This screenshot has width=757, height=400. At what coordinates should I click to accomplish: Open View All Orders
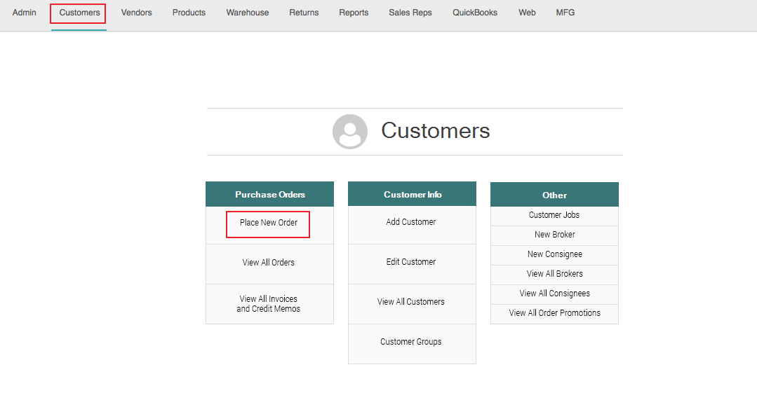[x=269, y=263]
